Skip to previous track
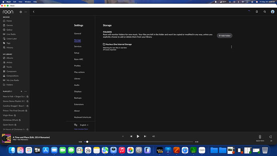The height and width of the screenshot is (156, 277). point(131,136)
